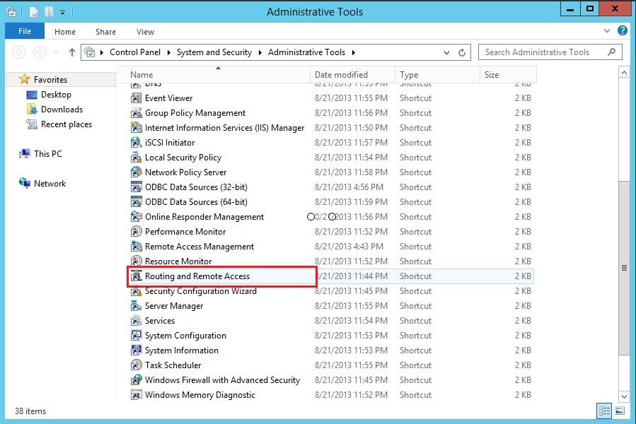Screen dimensions: 636x424
Task: Click the Routing and Remote Access icon
Action: click(137, 276)
